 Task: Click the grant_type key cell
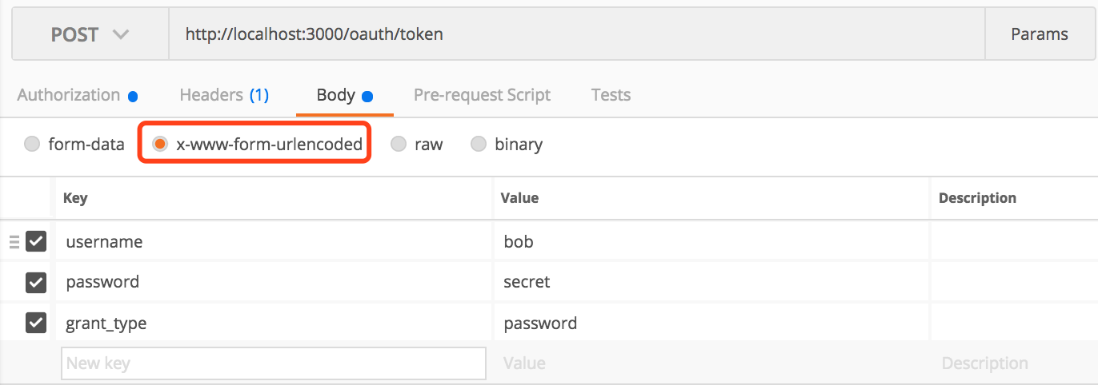pos(274,323)
